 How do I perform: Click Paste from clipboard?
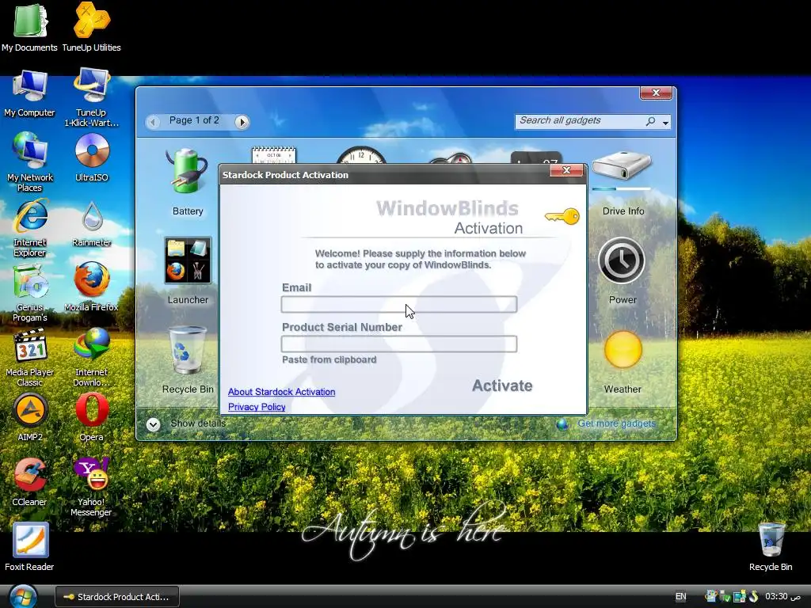click(329, 360)
